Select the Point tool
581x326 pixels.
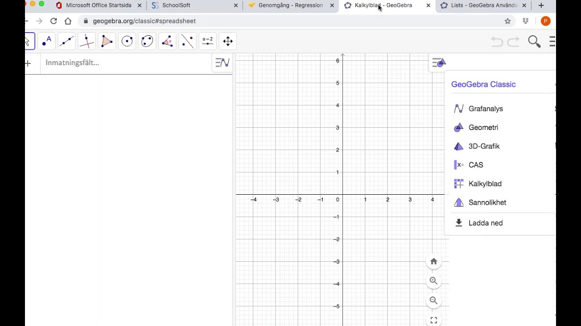click(47, 41)
